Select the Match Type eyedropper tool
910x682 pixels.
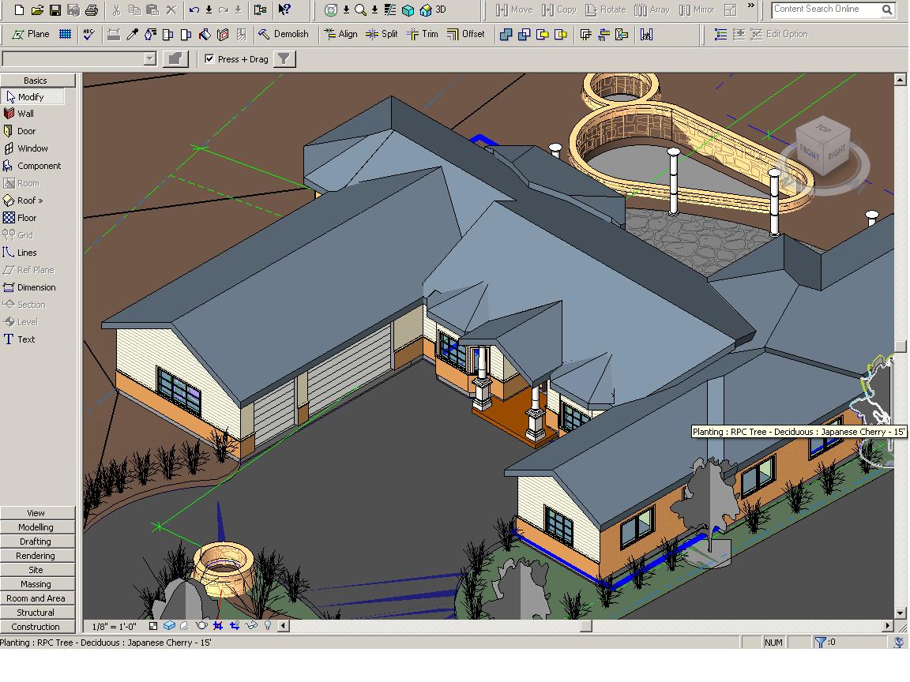click(x=133, y=34)
